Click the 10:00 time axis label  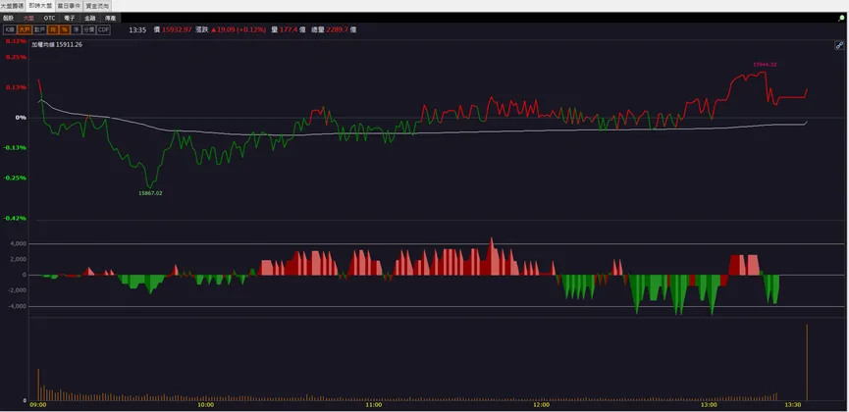[205, 405]
